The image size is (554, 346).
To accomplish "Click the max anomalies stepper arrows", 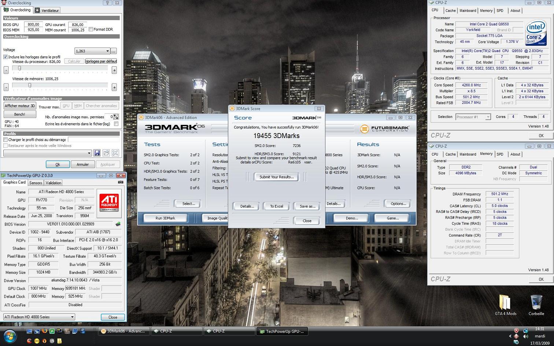I will point(116,117).
